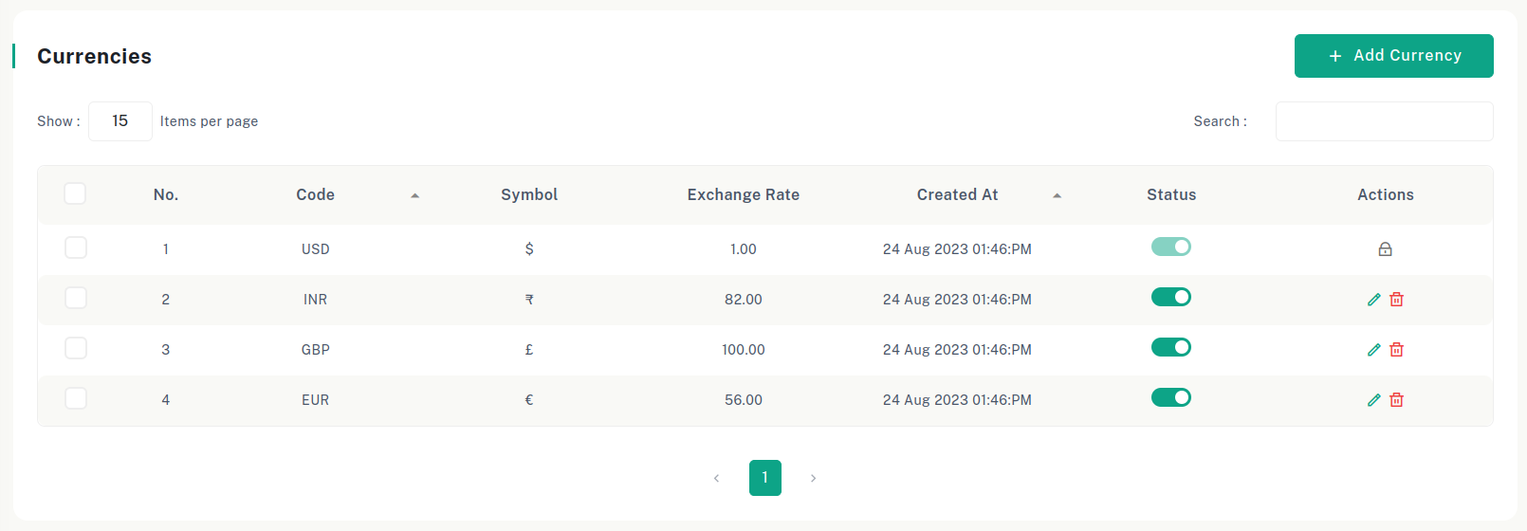Click the edit pencil icon for EUR
The height and width of the screenshot is (531, 1527).
click(1373, 400)
